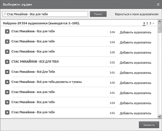Viewport: 162px width, 131px height.
Task: Add the Всё Для Тебя track
Action: point(135,73)
